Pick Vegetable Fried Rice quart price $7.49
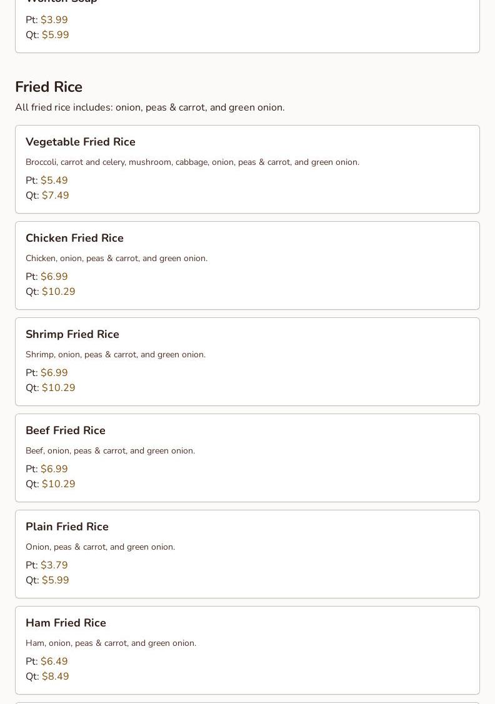Viewport: 495px width, 704px height. pyautogui.click(x=56, y=196)
